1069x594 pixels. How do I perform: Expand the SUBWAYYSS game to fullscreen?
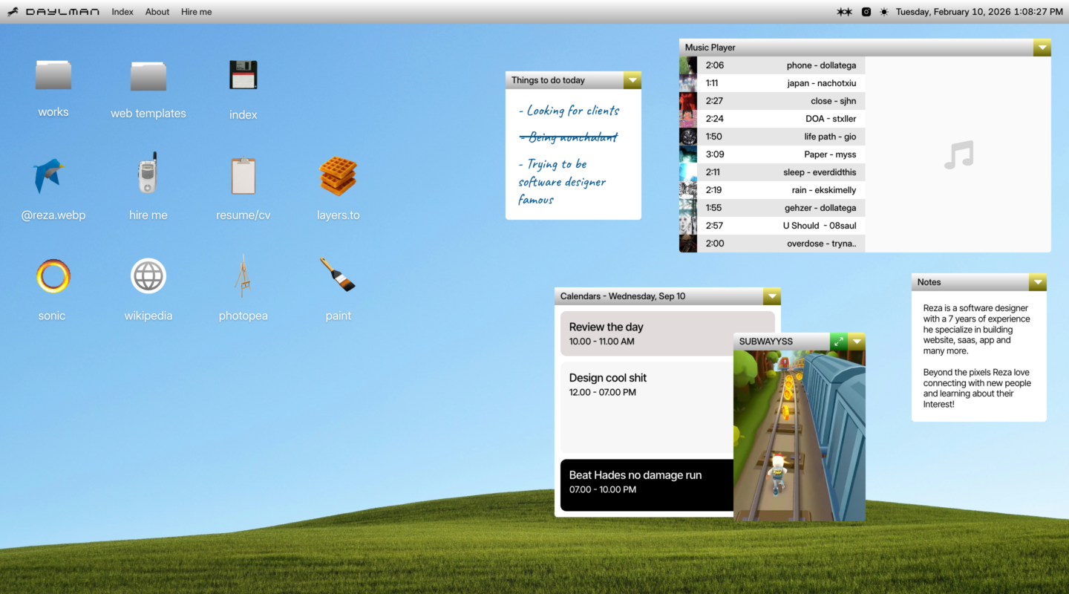tap(838, 342)
